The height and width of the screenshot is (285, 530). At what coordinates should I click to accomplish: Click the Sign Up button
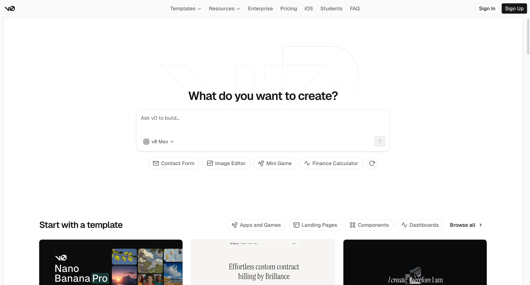click(x=514, y=8)
